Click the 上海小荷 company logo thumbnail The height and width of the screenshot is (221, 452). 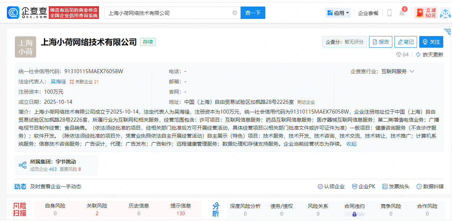click(x=25, y=47)
